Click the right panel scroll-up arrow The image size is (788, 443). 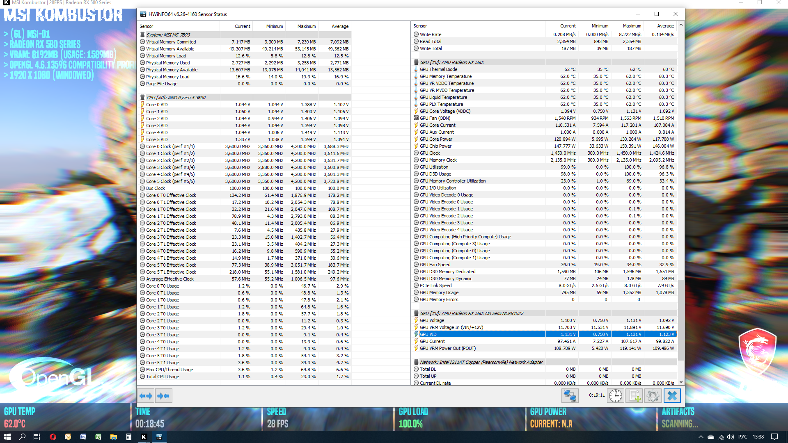[x=681, y=25]
